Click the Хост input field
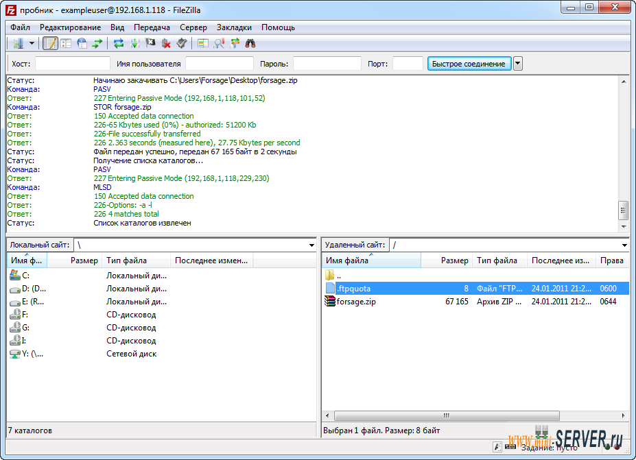 point(73,64)
